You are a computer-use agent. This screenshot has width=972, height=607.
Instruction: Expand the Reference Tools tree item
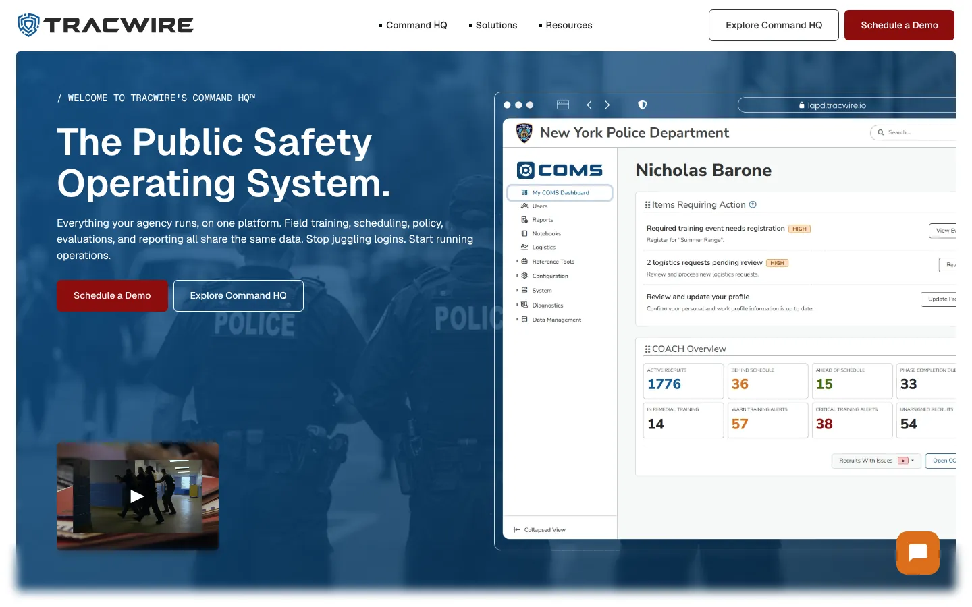(x=517, y=261)
